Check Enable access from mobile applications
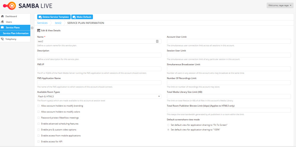 (x=38, y=135)
